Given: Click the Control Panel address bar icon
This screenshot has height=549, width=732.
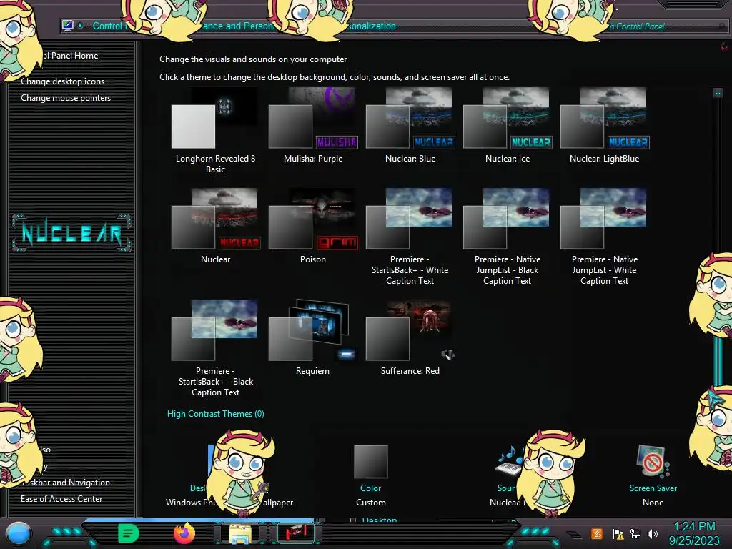Looking at the screenshot, I should (x=68, y=26).
